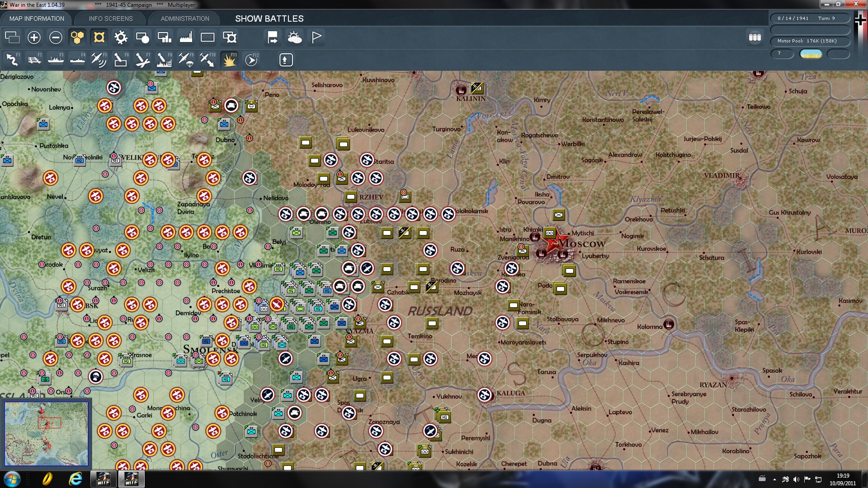The image size is (868, 488).
Task: Open the ADMINISTRATION tab
Action: pos(185,19)
